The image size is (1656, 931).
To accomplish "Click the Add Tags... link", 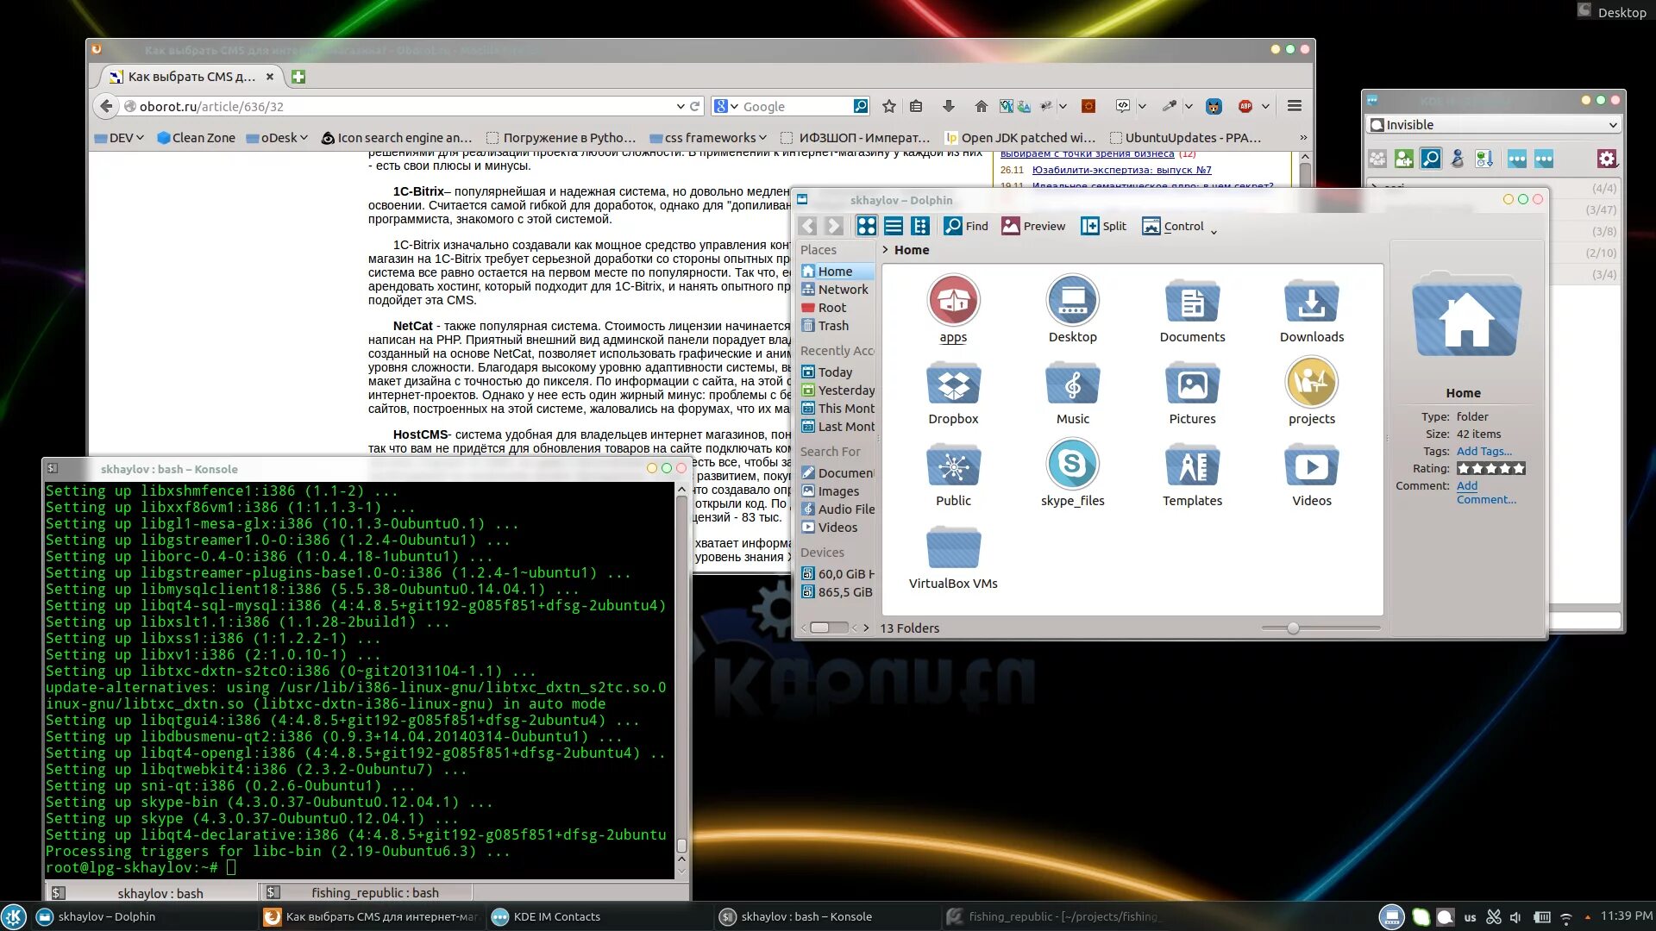I will 1483,451.
